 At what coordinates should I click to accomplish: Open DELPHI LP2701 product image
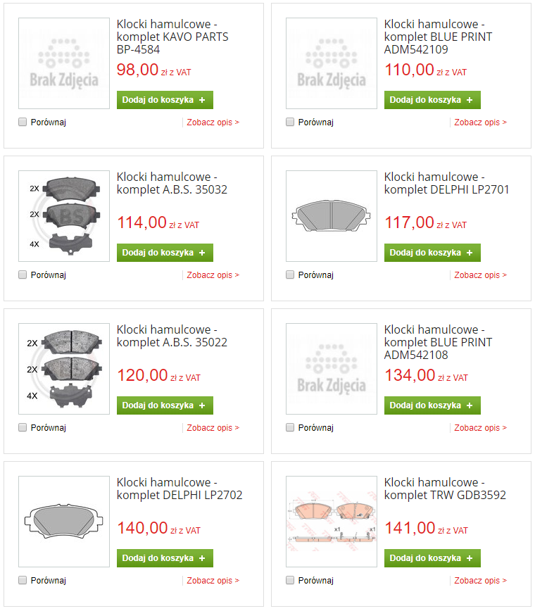(x=332, y=216)
